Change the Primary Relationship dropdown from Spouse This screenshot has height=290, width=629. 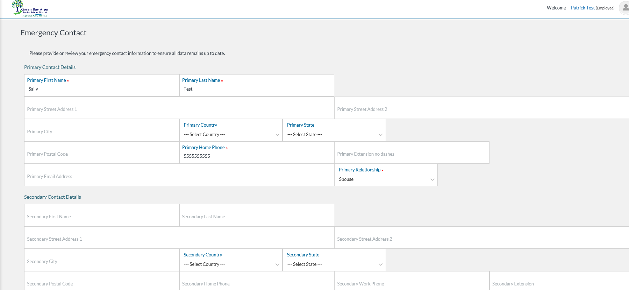click(386, 179)
